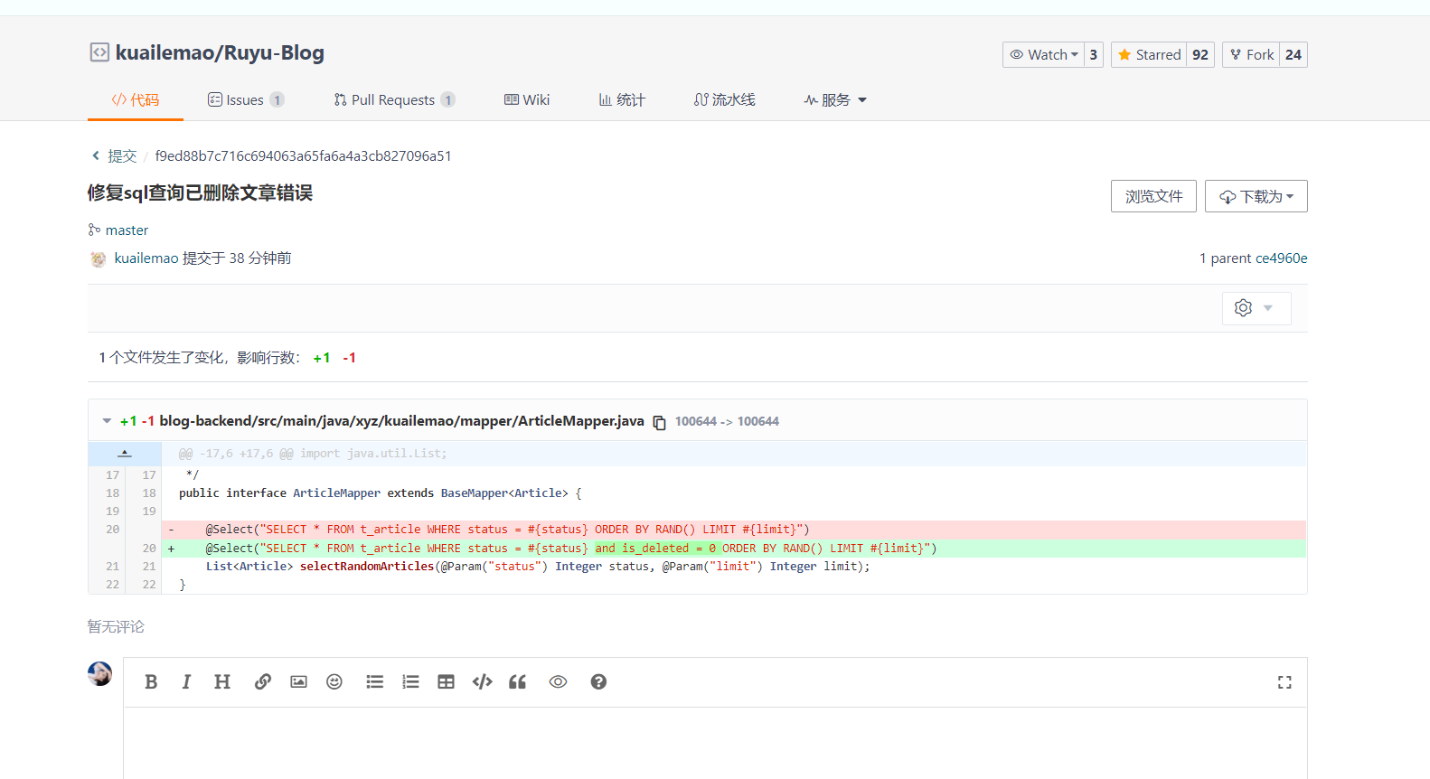1430x779 pixels.
Task: Click the repository code icon beside kuailemao/Ruyu-Blog
Action: pos(99,52)
